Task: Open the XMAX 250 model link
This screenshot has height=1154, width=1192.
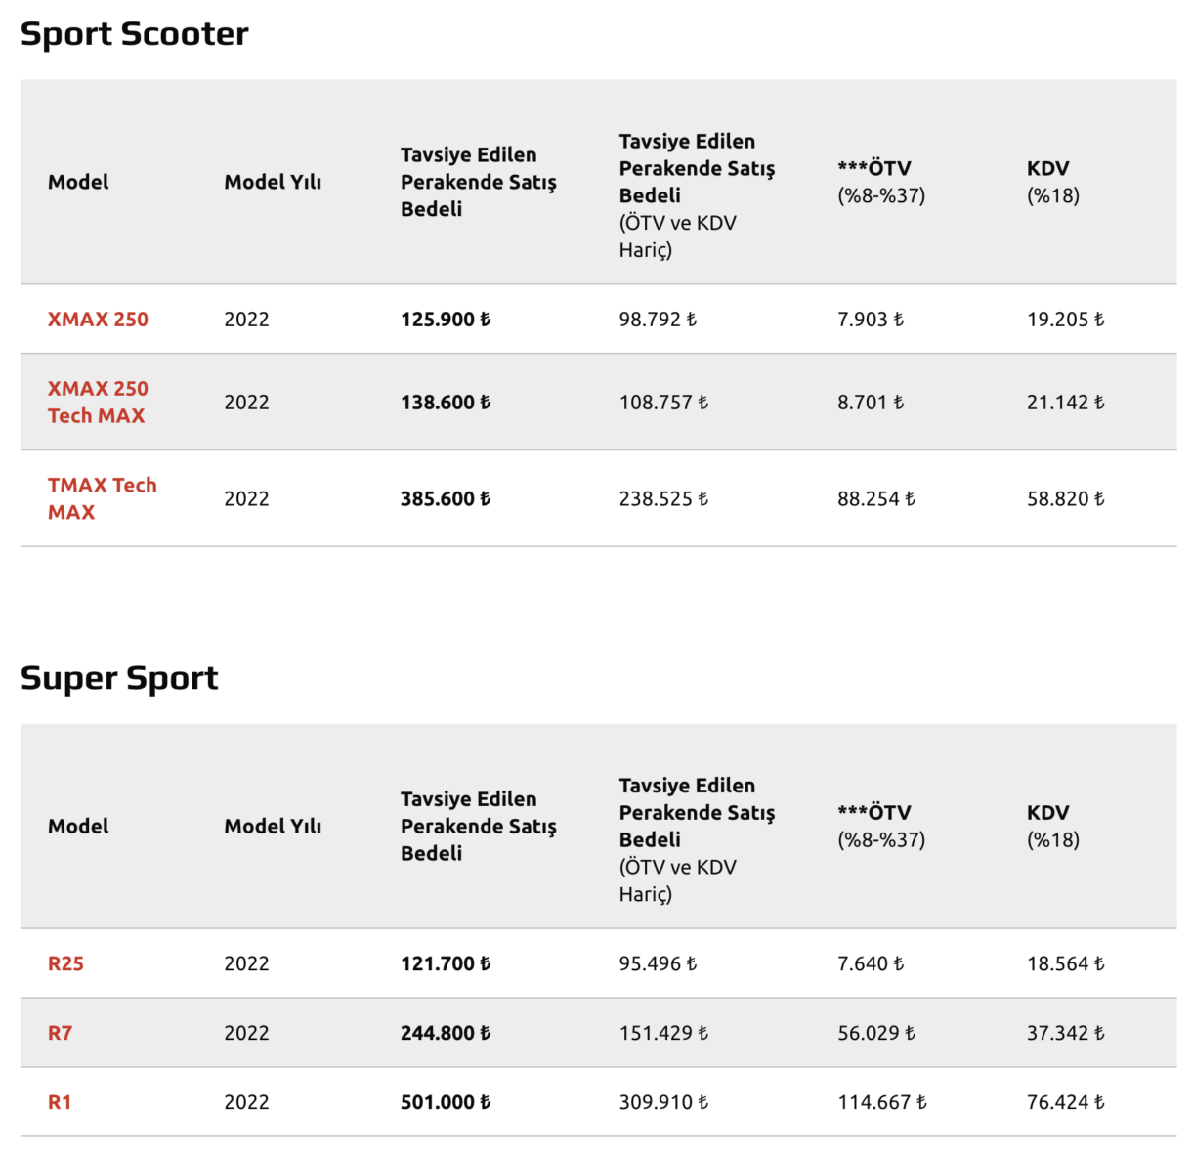Action: 98,320
